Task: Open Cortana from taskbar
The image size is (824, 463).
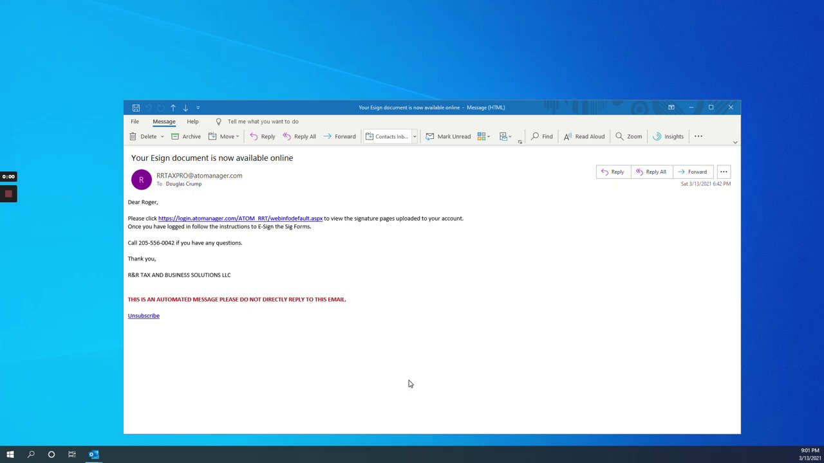Action: (x=51, y=455)
